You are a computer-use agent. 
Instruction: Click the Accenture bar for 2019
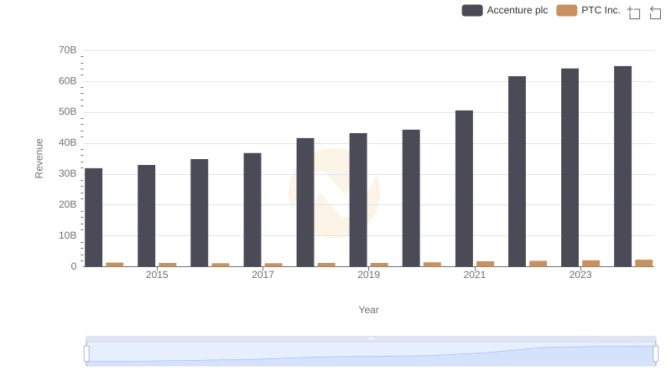click(x=358, y=200)
